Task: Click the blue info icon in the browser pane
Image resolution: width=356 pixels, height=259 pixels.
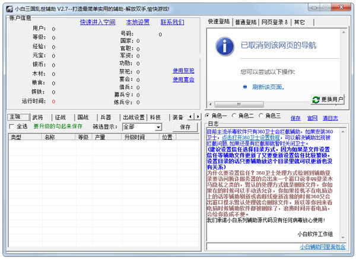Action: point(224,45)
